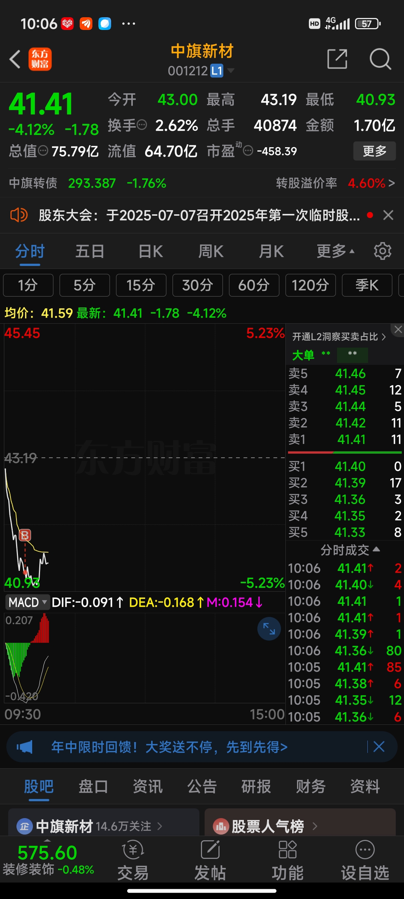Open 开通L2洞察买卖占比 link
The width and height of the screenshot is (404, 899).
339,337
